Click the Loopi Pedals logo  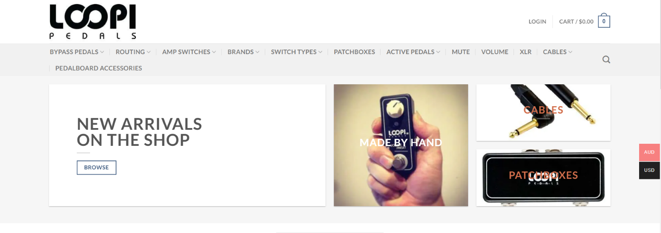point(93,21)
